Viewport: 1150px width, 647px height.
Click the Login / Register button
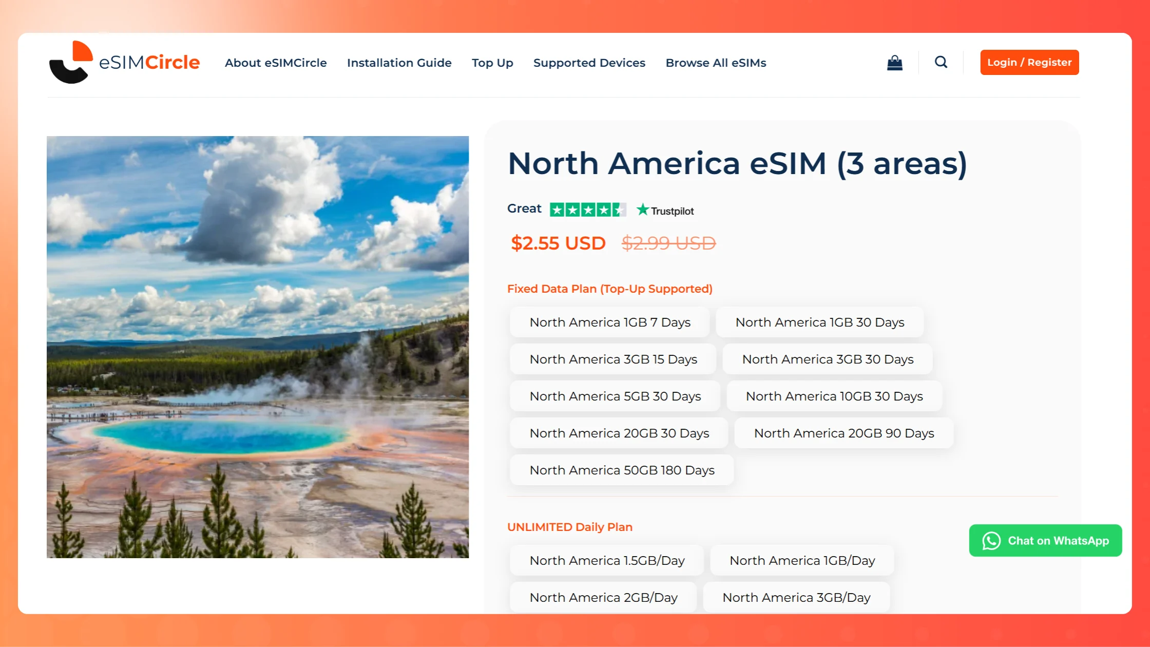click(x=1029, y=62)
